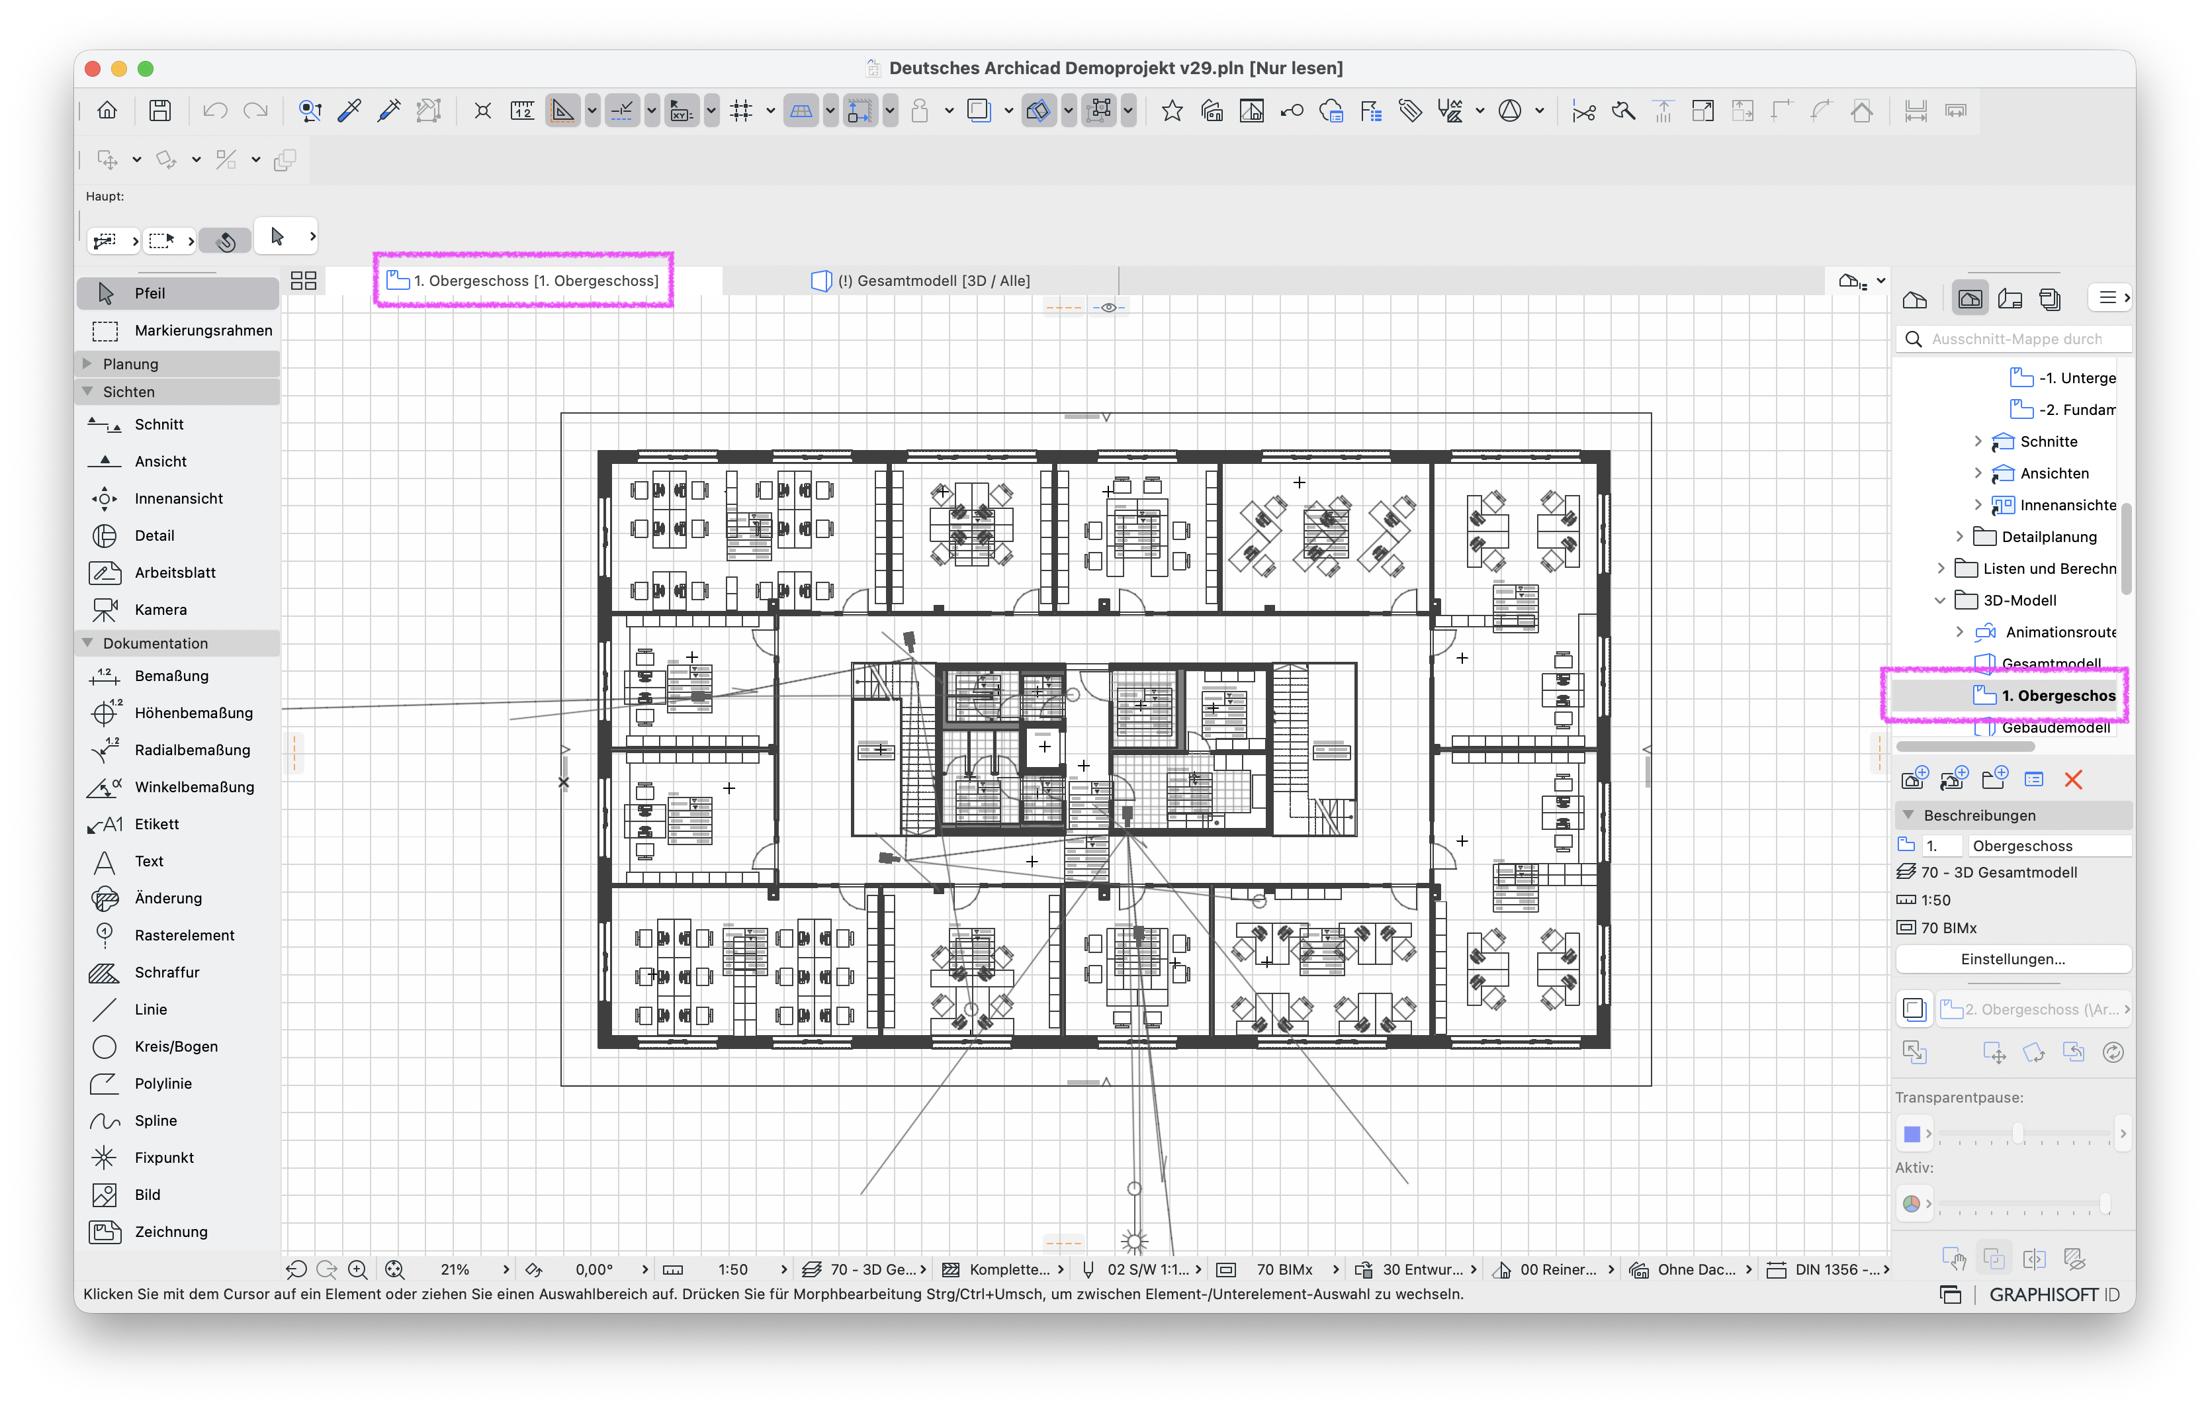This screenshot has width=2210, height=1411.
Task: Click the 70 - 3D Ge... layer combination button
Action: (x=863, y=1269)
